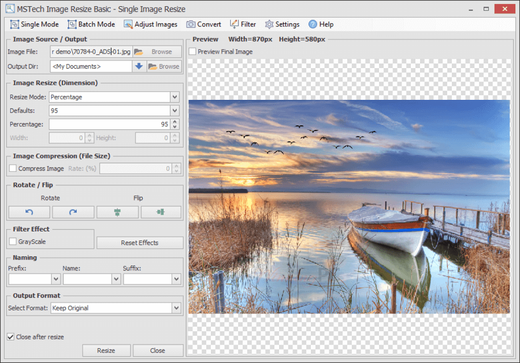This screenshot has height=363, width=520.
Task: Flip the image horizontally
Action: point(161,212)
